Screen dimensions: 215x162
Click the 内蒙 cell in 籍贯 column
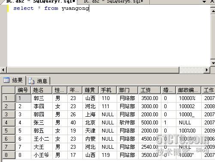(91, 139)
